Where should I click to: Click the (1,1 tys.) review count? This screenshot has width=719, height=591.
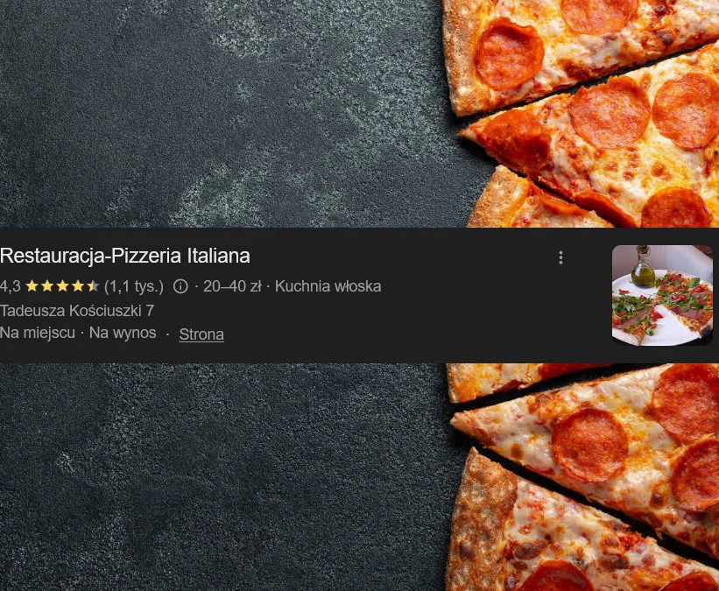point(133,286)
